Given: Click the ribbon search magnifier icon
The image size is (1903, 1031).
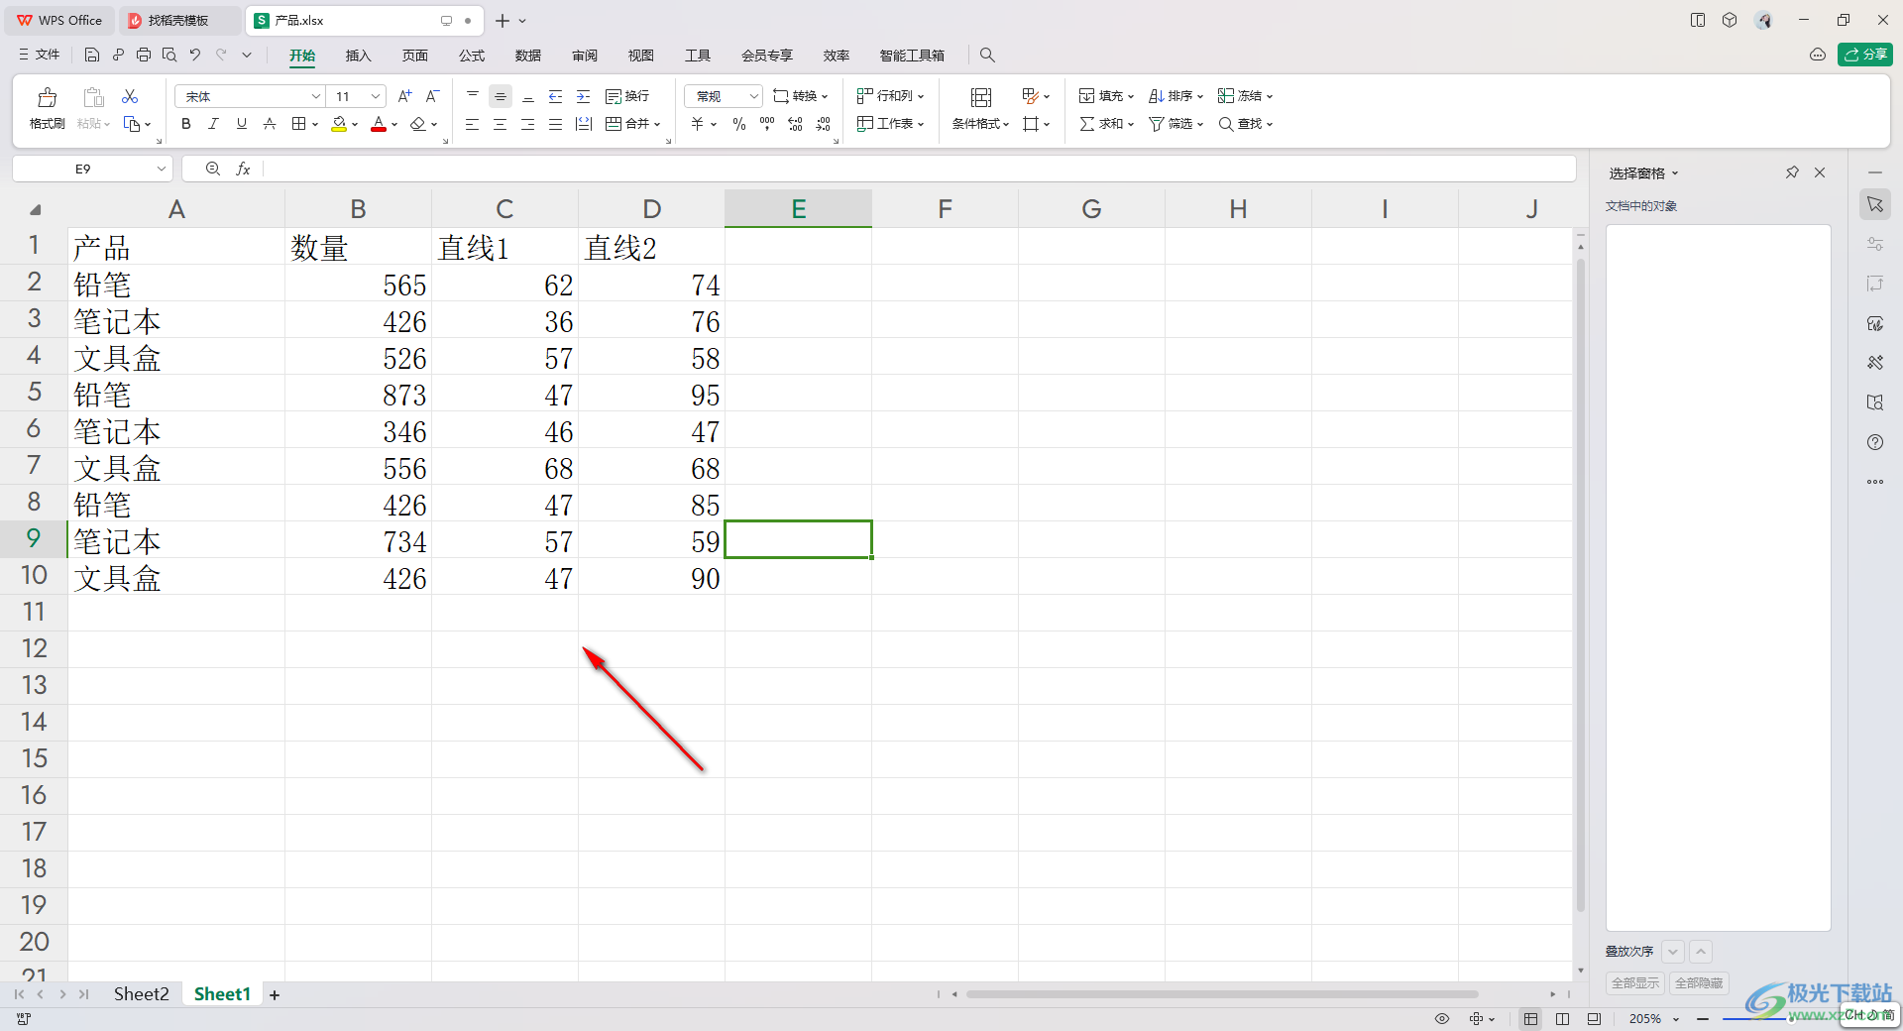Looking at the screenshot, I should coord(987,56).
